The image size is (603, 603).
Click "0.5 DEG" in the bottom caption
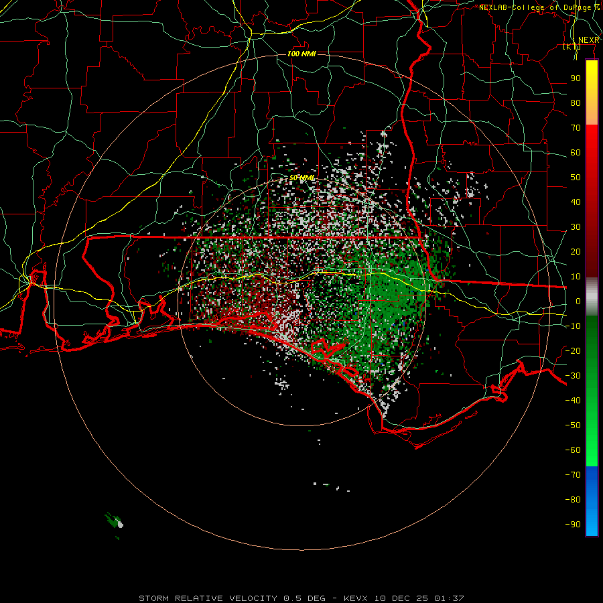pos(304,598)
